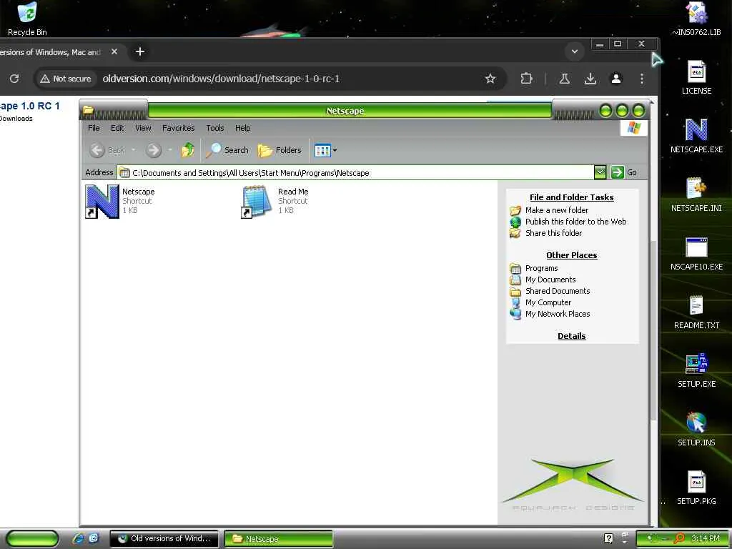Open the Read Me shortcut icon
The image size is (732, 549).
click(x=257, y=201)
